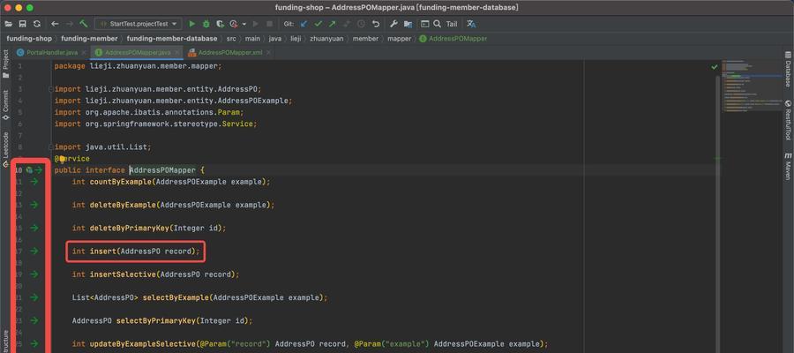Select the AddressPOMapper.java editor tab
This screenshot has height=353, width=794.
(x=138, y=52)
